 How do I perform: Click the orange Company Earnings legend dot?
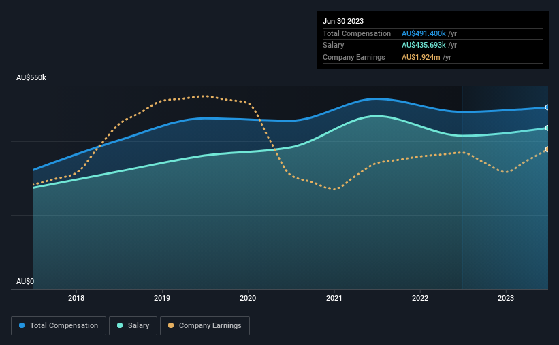(x=171, y=325)
